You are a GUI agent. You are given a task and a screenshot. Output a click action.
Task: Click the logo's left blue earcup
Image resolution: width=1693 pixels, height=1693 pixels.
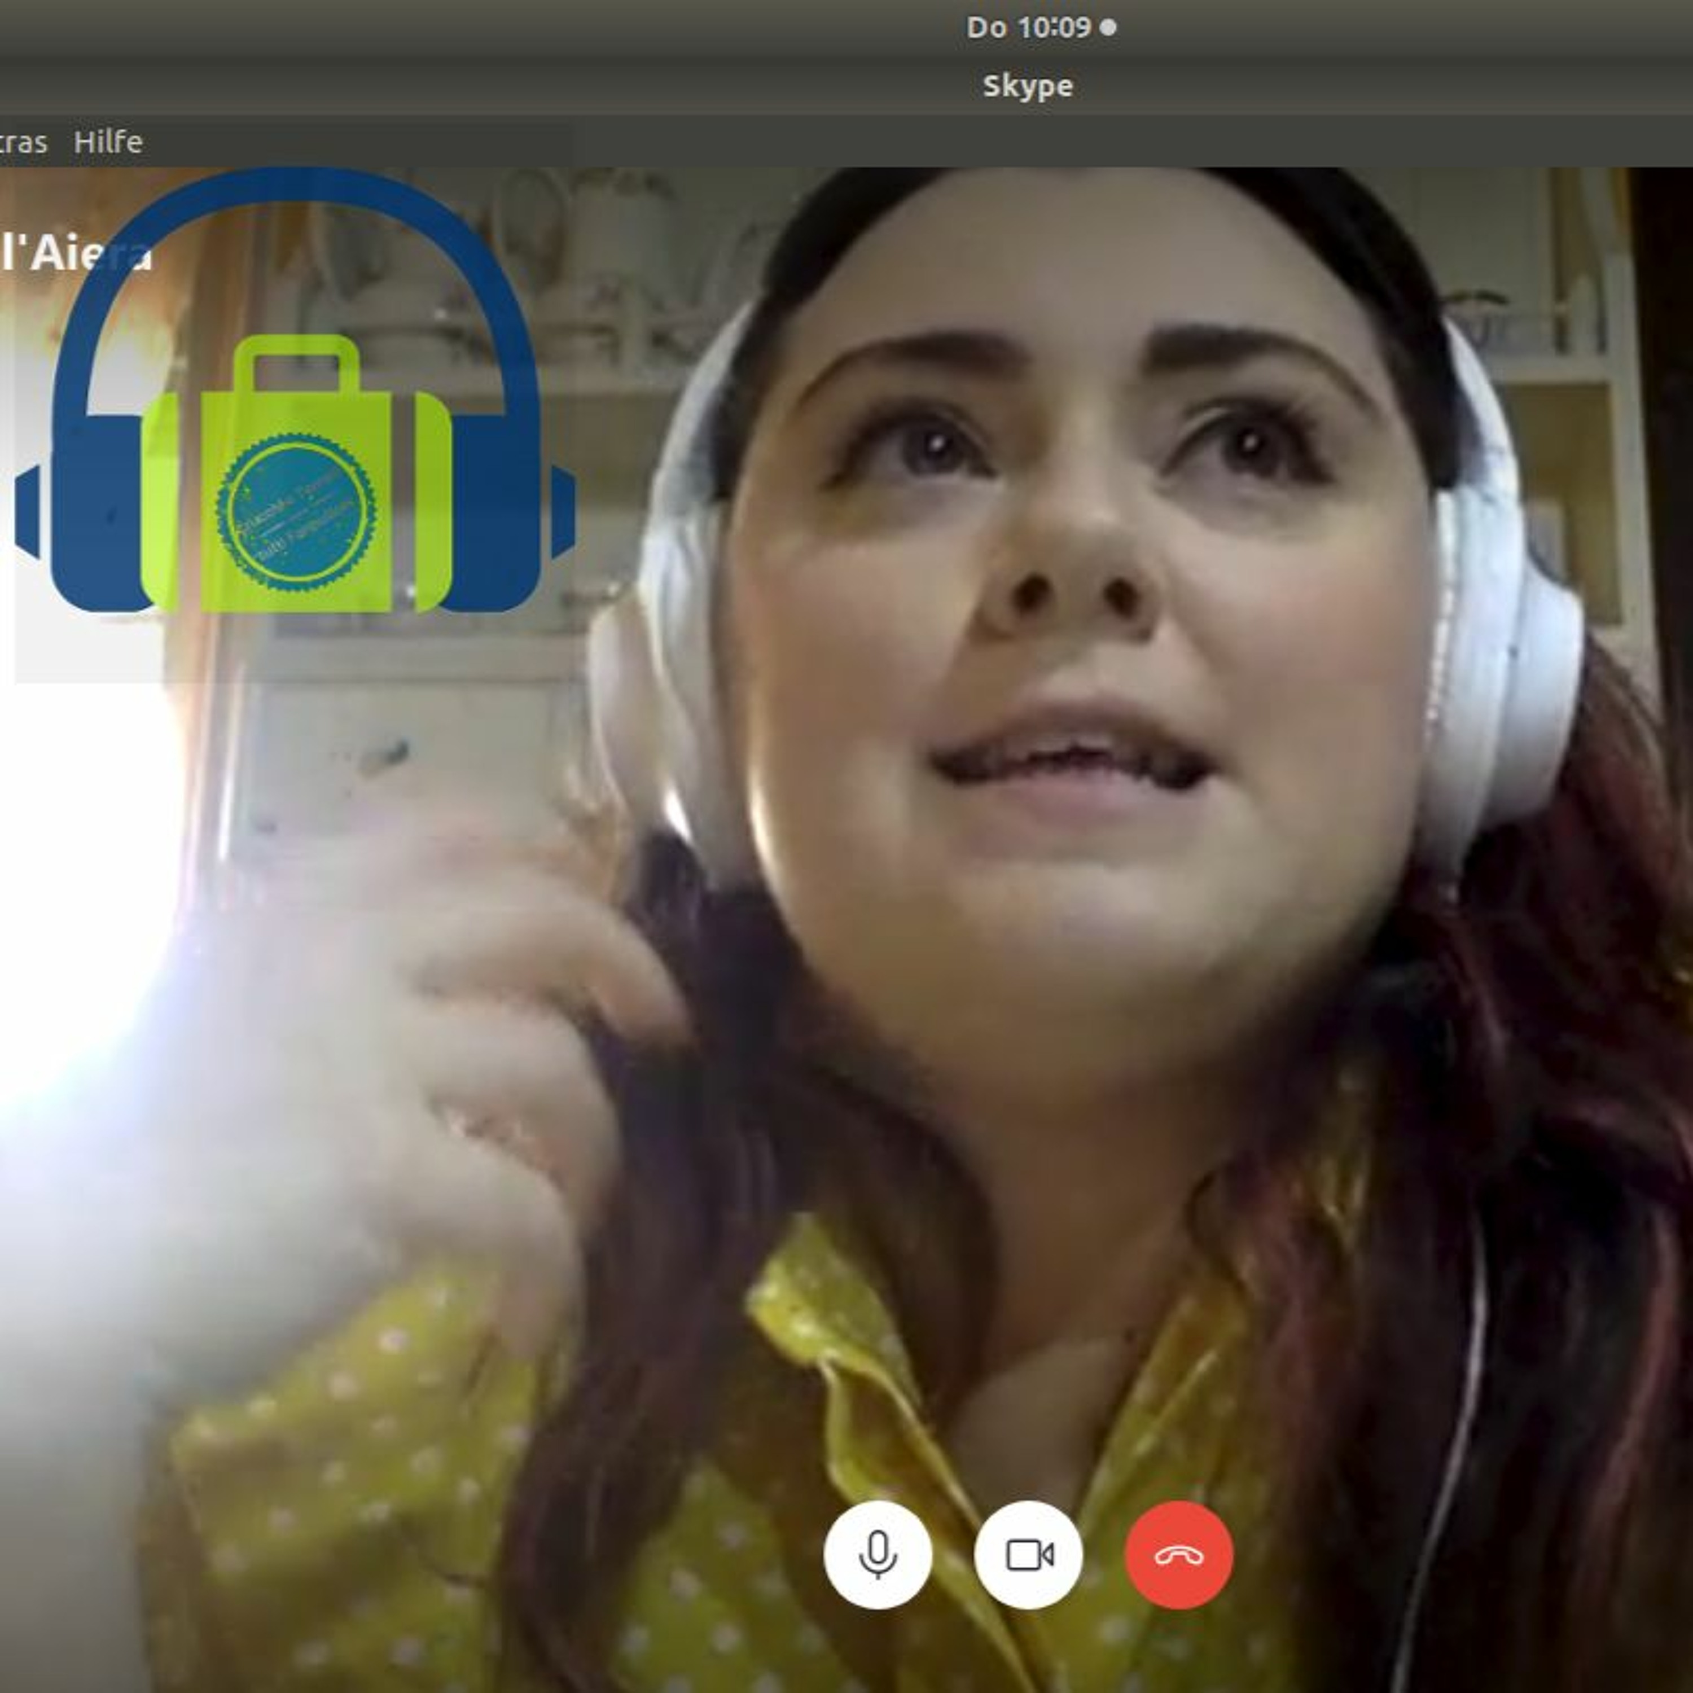[97, 512]
